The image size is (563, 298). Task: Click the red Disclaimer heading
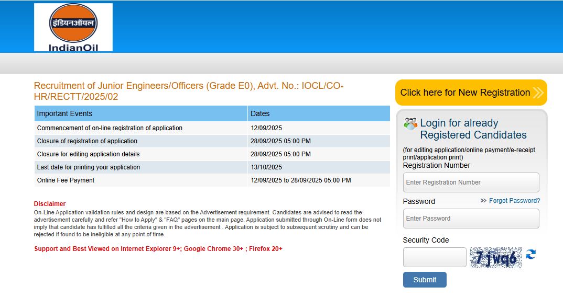coord(50,204)
